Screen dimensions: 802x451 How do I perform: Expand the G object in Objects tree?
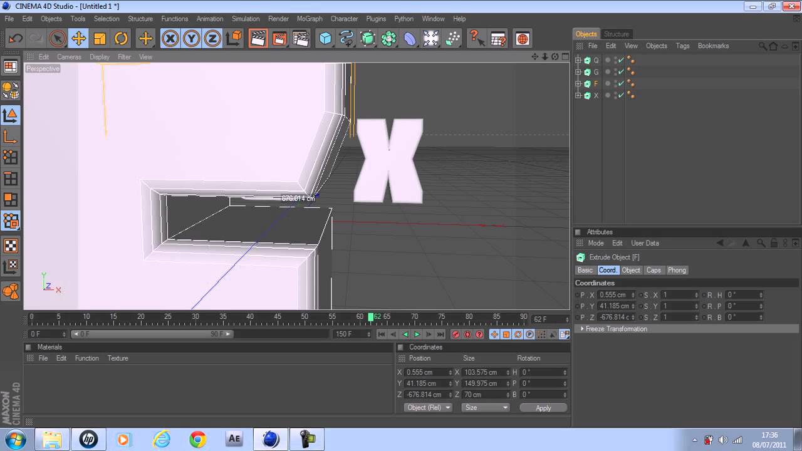click(x=578, y=72)
